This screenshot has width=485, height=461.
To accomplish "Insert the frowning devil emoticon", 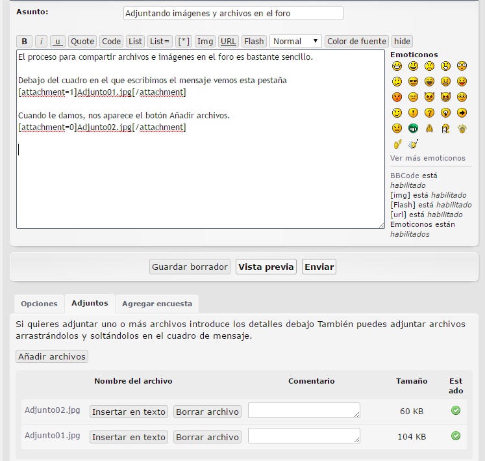I will coord(429,97).
